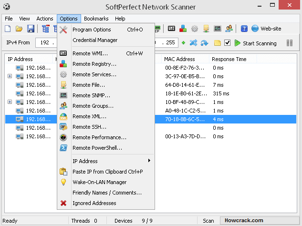Click the Remote PowerShell icon in menu
Image resolution: width=302 pixels, height=226 pixels.
tap(63, 148)
